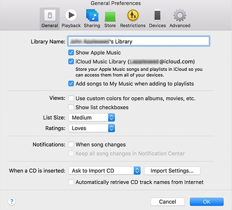Click the iCloud storage description text
This screenshot has height=210, width=232.
[x=139, y=72]
